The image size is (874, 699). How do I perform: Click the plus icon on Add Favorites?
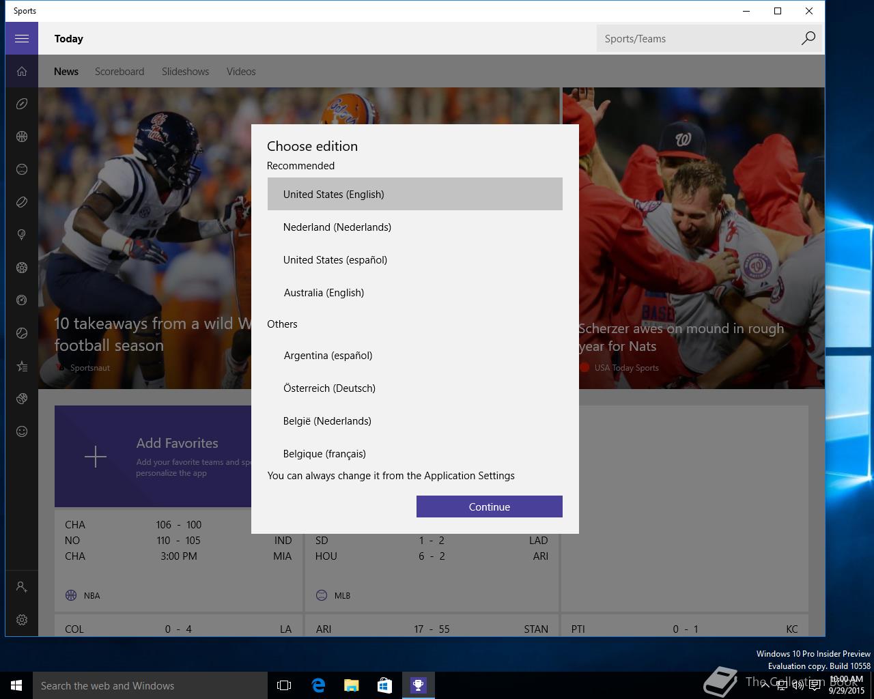point(96,457)
